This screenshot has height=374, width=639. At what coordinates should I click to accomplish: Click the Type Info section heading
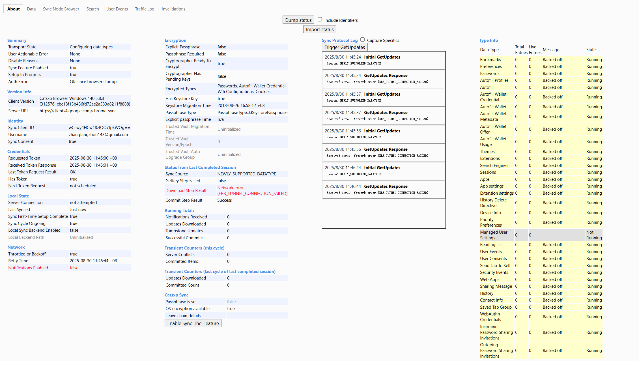[489, 40]
